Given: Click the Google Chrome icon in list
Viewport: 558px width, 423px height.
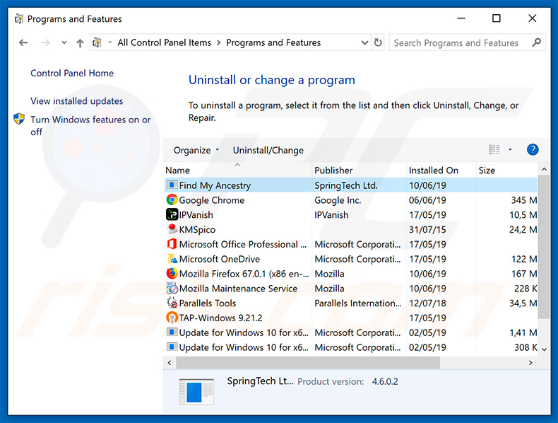Looking at the screenshot, I should click(172, 200).
